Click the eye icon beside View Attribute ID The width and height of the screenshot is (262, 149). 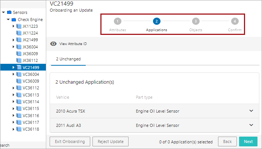[53, 44]
